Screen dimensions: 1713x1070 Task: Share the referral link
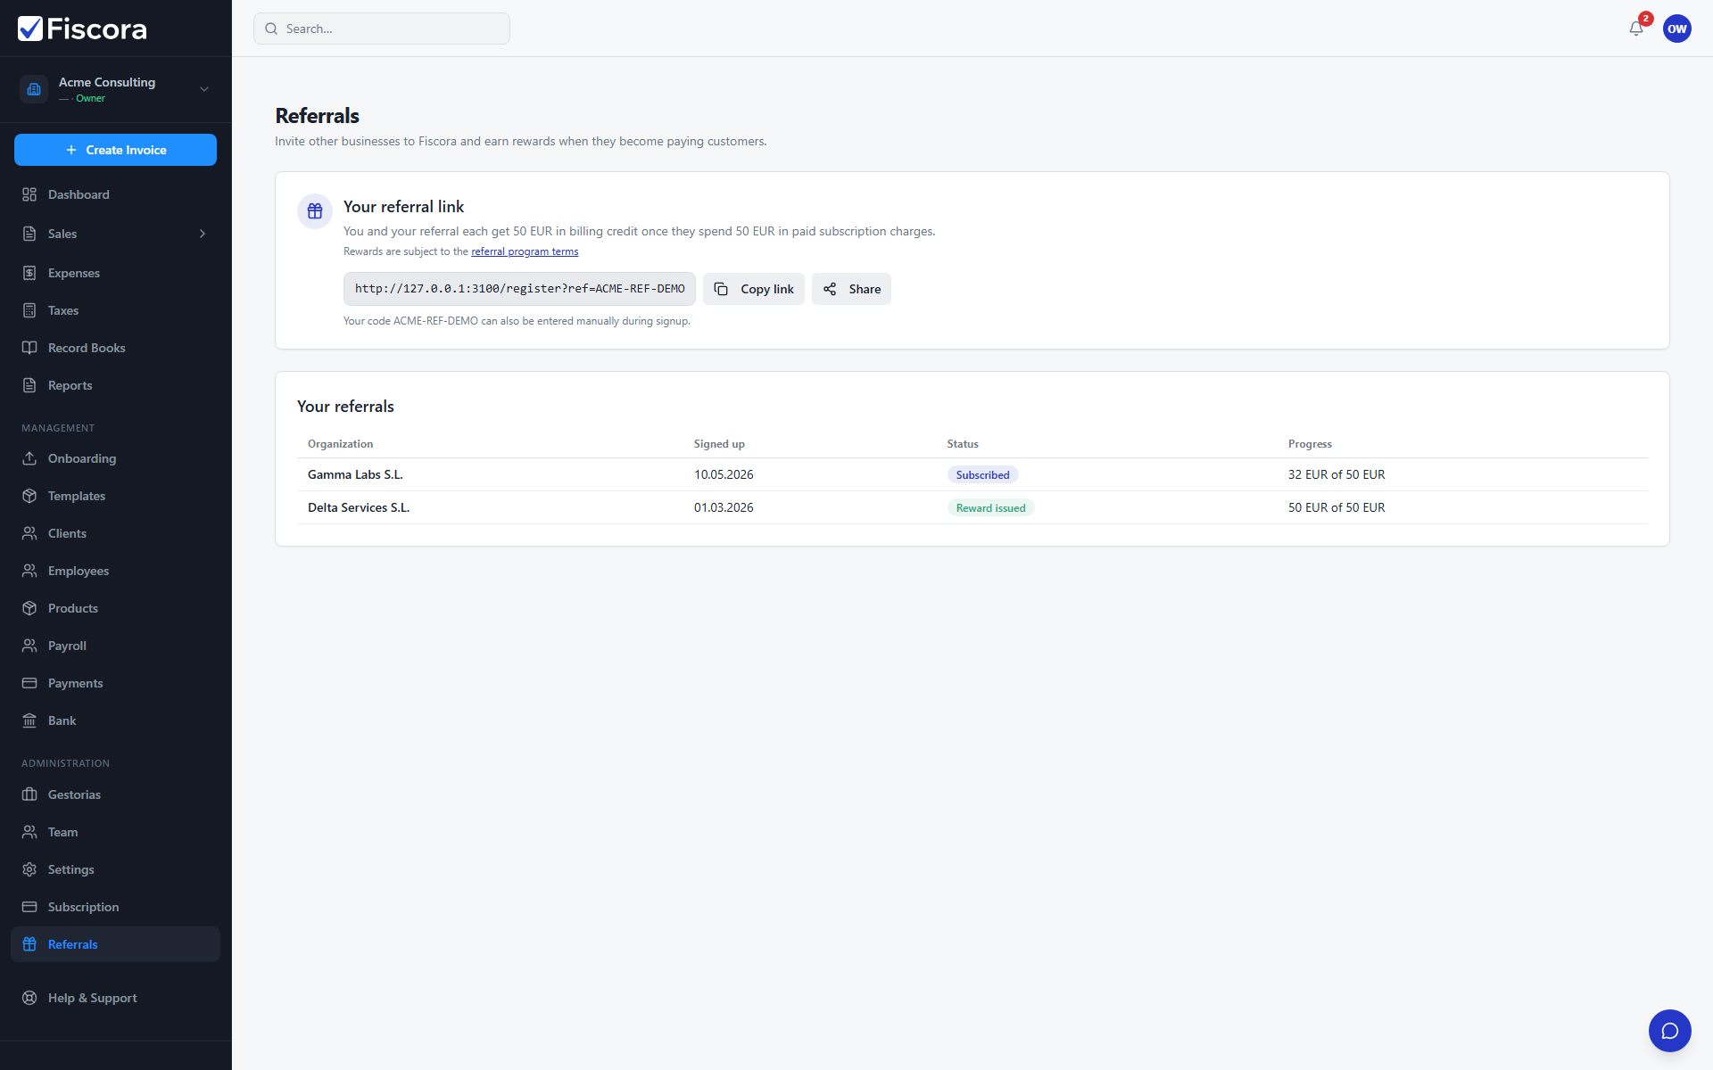(x=851, y=289)
